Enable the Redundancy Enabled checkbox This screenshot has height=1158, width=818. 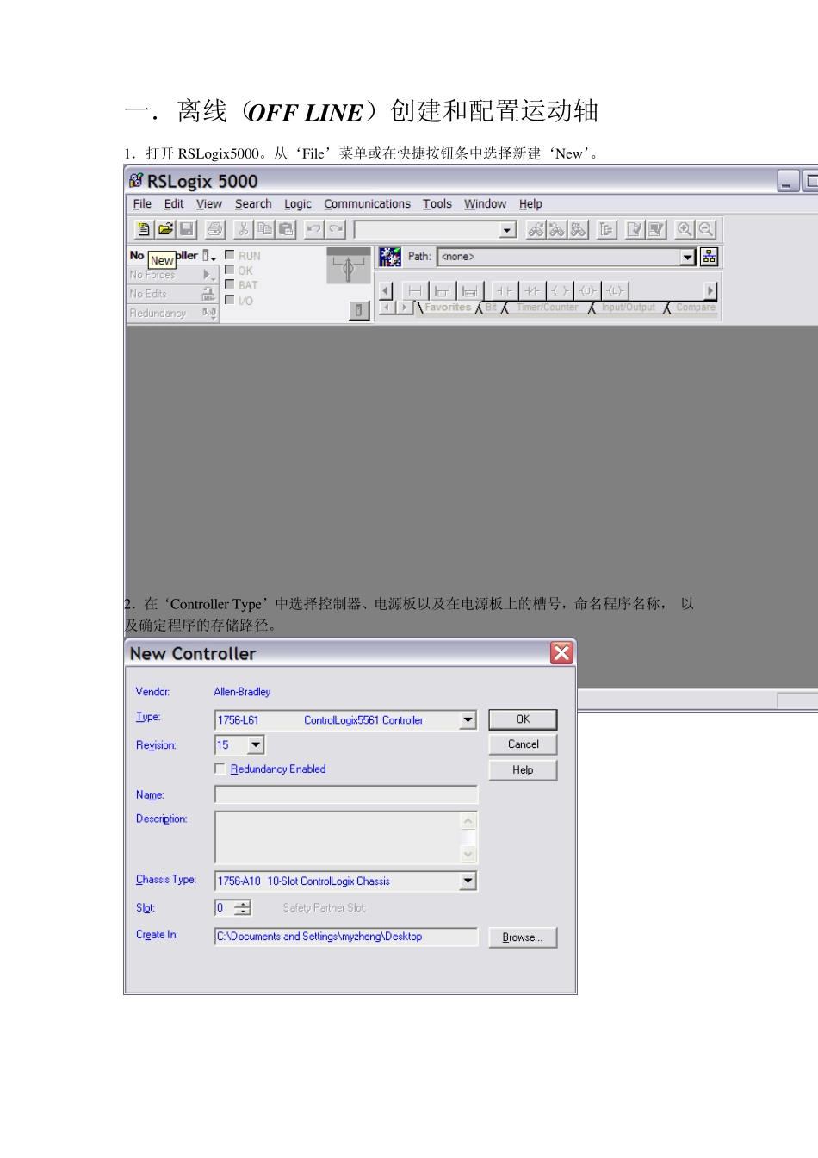[220, 769]
